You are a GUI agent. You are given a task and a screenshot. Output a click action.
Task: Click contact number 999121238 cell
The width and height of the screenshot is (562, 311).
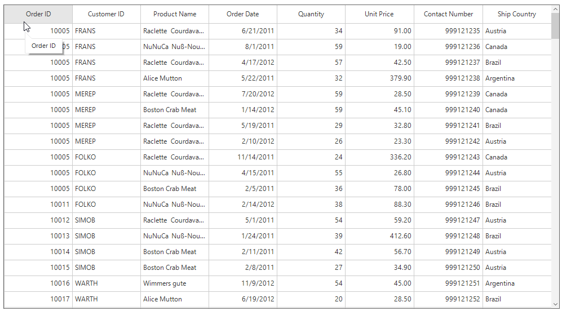[448, 78]
